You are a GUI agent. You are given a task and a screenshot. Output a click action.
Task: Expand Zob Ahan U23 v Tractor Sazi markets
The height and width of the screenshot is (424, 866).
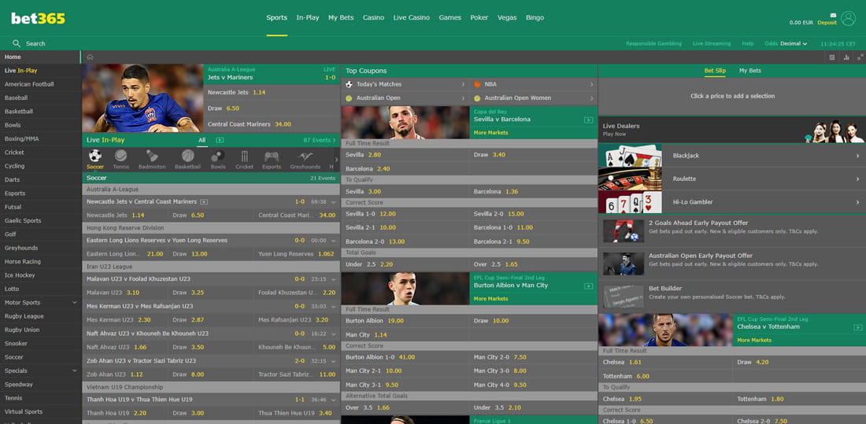334,361
